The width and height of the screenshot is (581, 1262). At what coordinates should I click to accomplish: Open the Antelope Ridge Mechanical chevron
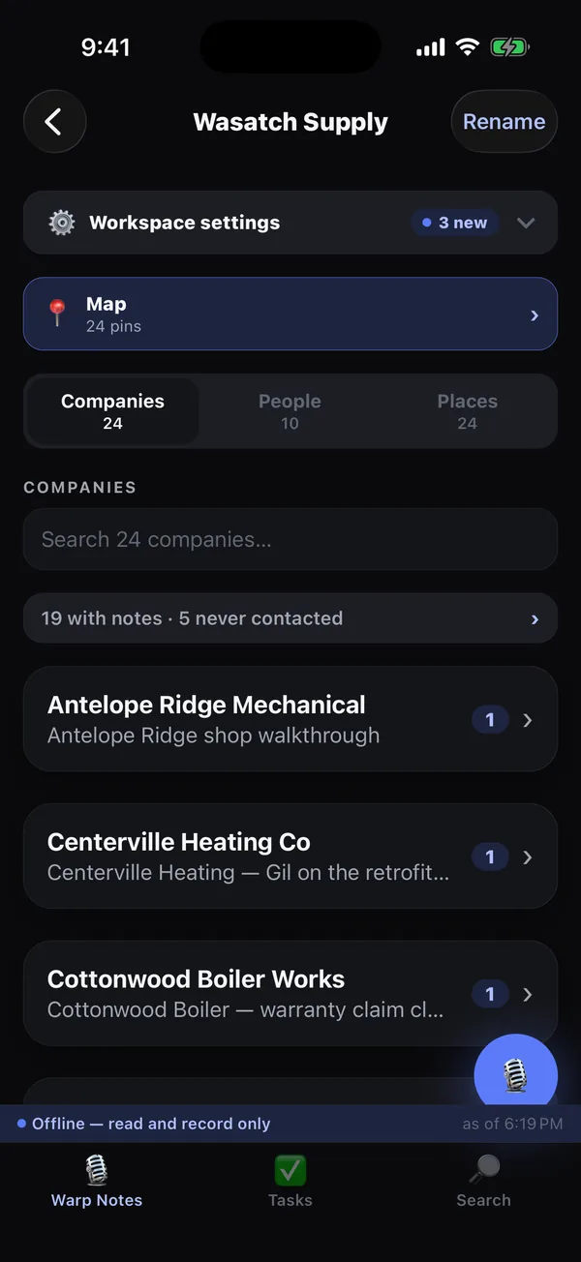(x=528, y=720)
